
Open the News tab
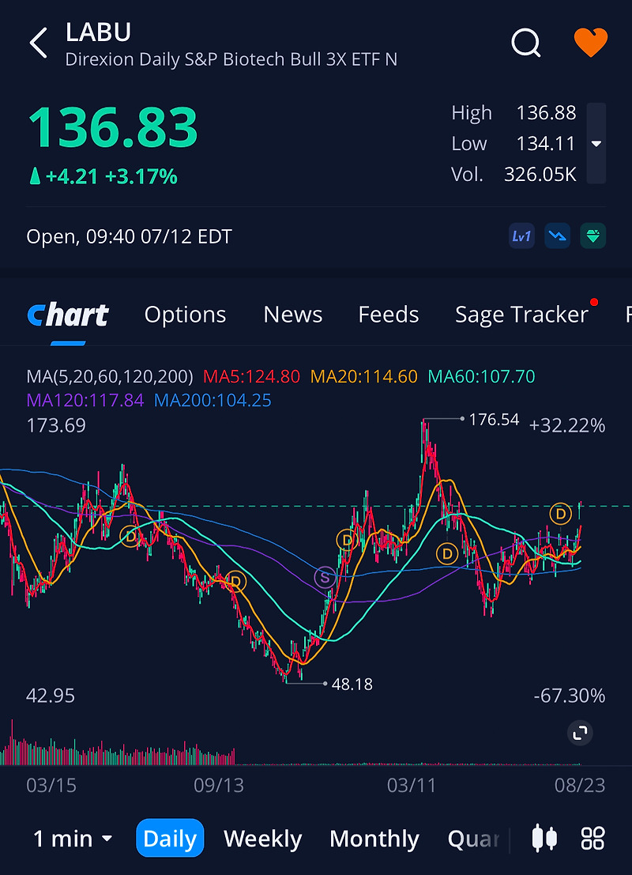click(x=293, y=315)
